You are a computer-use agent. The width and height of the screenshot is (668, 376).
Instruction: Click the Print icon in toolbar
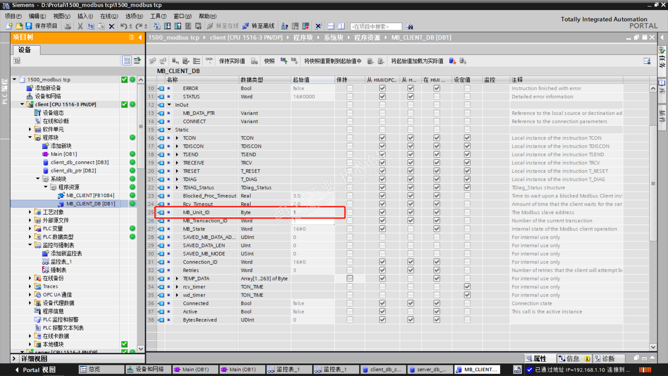(68, 26)
